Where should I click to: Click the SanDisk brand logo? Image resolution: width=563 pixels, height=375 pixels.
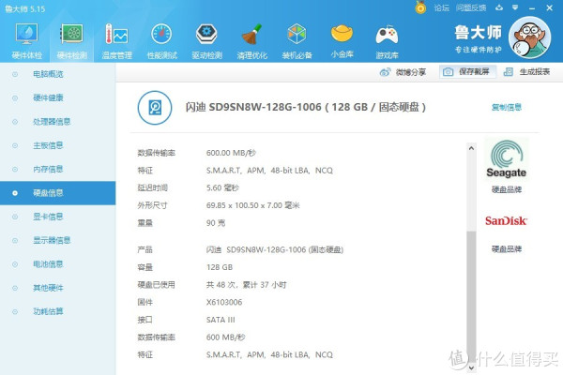pos(506,220)
